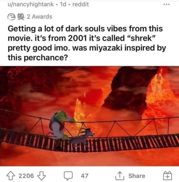Click the 1d post timestamp

point(63,4)
